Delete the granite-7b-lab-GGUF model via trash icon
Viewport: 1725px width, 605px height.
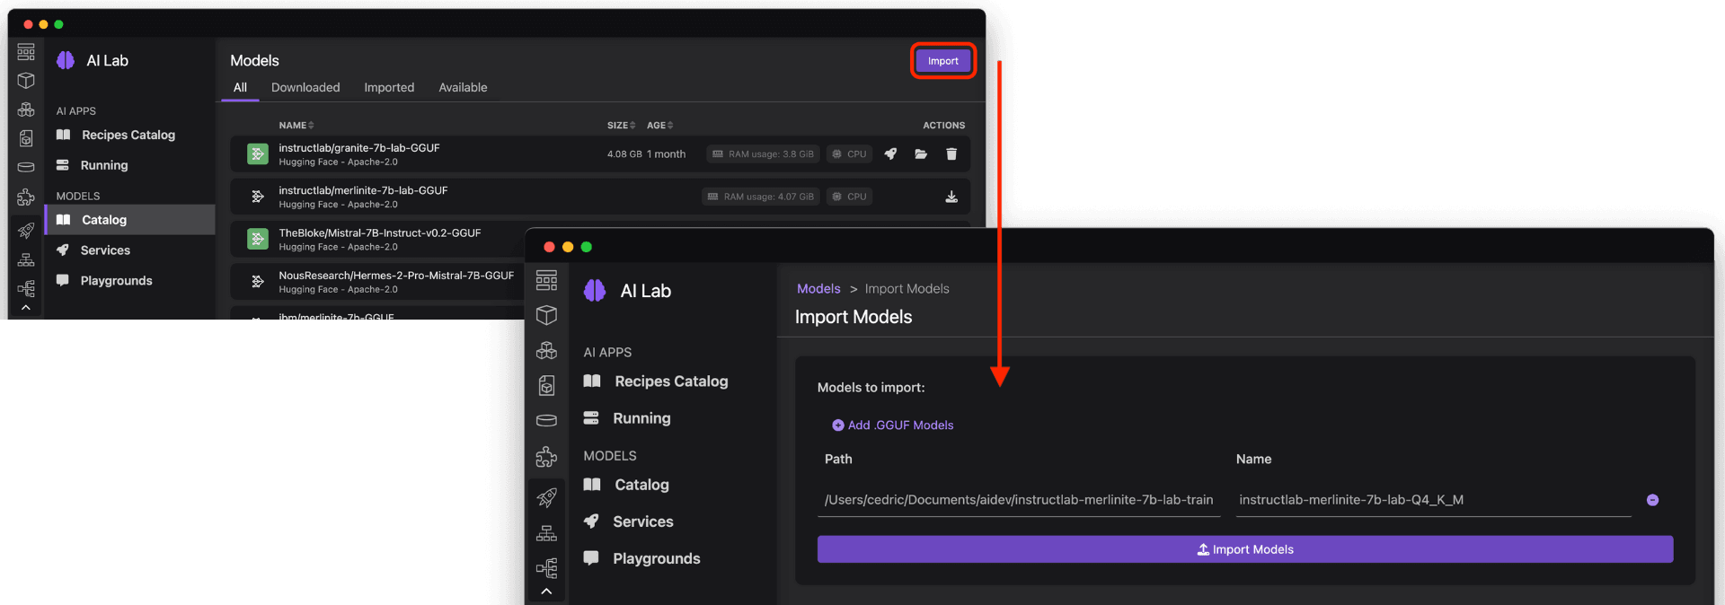(951, 154)
